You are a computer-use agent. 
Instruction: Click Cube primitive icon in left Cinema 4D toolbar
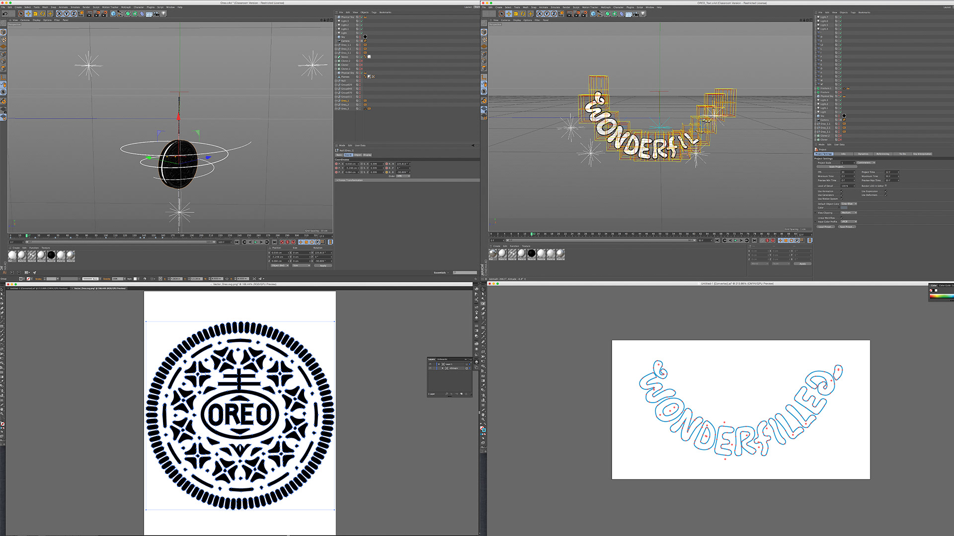113,13
